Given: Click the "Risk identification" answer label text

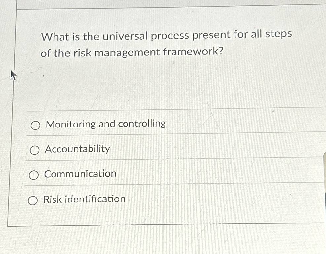Looking at the screenshot, I should 84,199.
